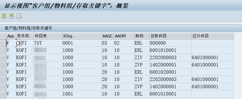This screenshot has height=99, width=242.
Task: Click the AAGC column header
Action: coord(108,36)
